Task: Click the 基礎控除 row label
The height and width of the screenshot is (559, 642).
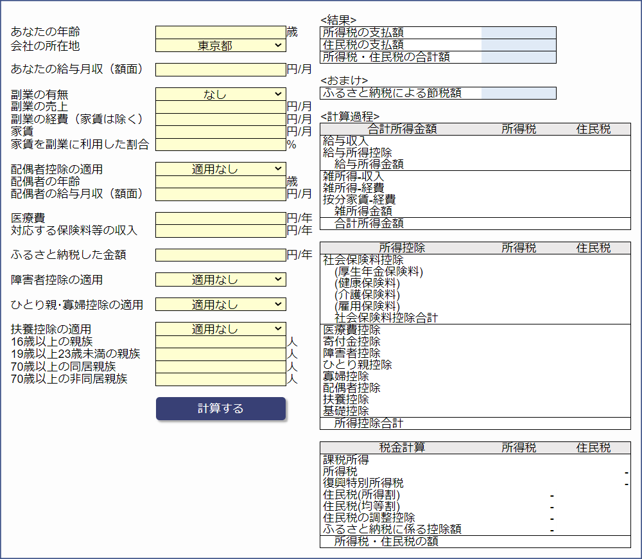Action: (346, 411)
